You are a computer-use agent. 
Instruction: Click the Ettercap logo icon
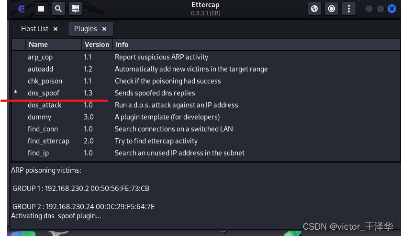point(21,9)
